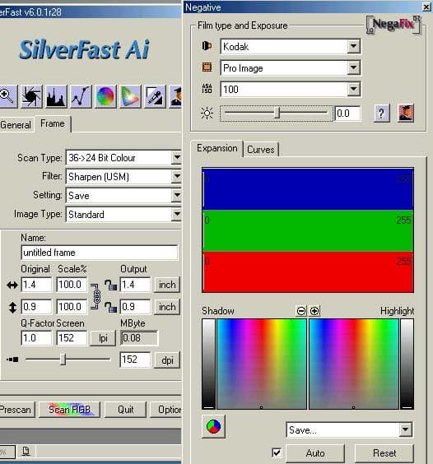This screenshot has width=433, height=464.
Task: Click the ASA/ISO icon
Action: tap(207, 89)
